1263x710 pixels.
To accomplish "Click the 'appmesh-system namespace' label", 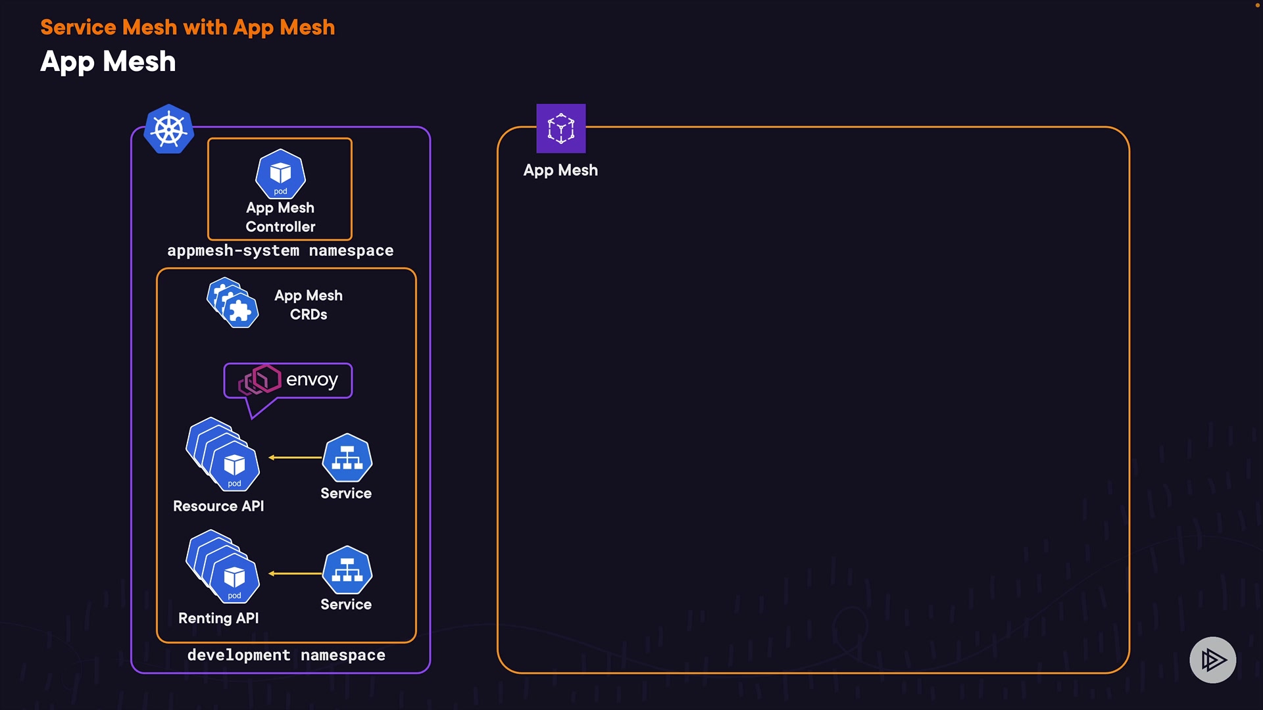I will [x=280, y=250].
